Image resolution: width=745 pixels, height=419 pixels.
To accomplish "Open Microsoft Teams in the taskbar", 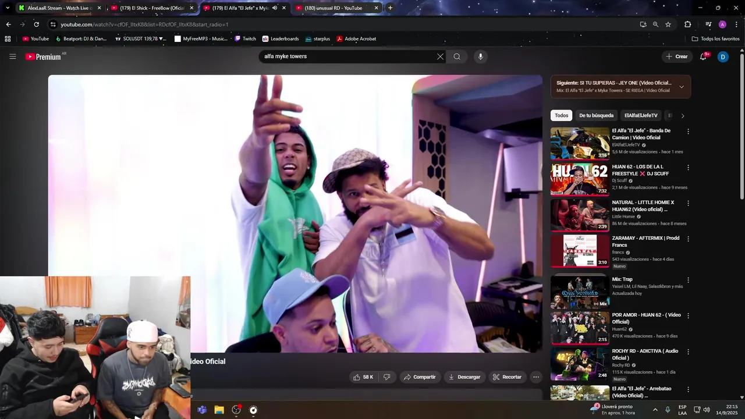I will point(202,410).
